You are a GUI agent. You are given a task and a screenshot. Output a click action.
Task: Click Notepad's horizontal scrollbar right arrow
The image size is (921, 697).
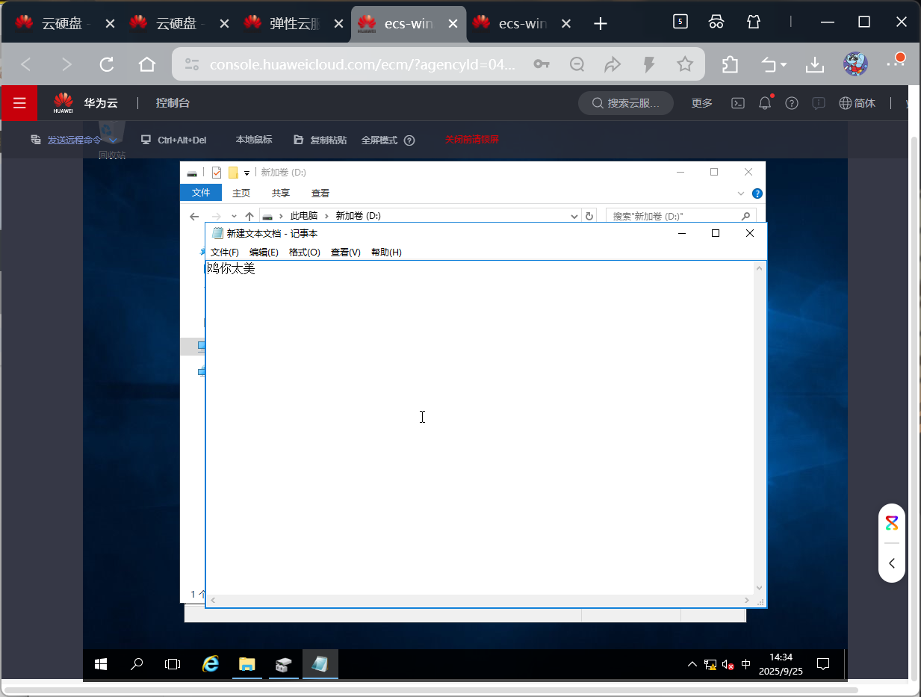coord(747,601)
